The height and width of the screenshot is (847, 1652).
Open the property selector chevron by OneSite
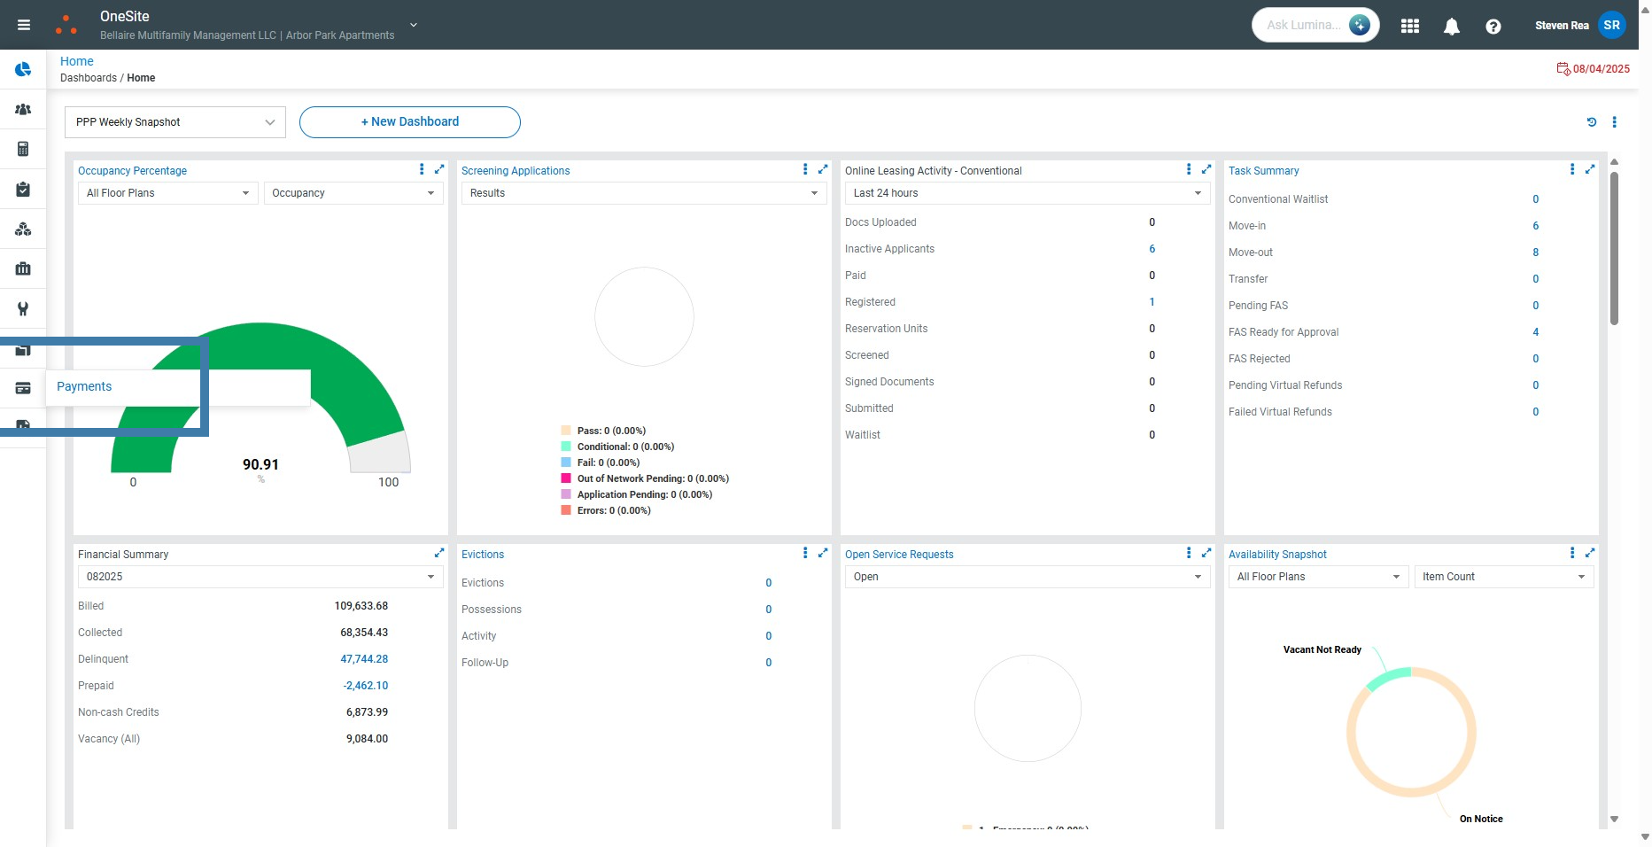414,25
